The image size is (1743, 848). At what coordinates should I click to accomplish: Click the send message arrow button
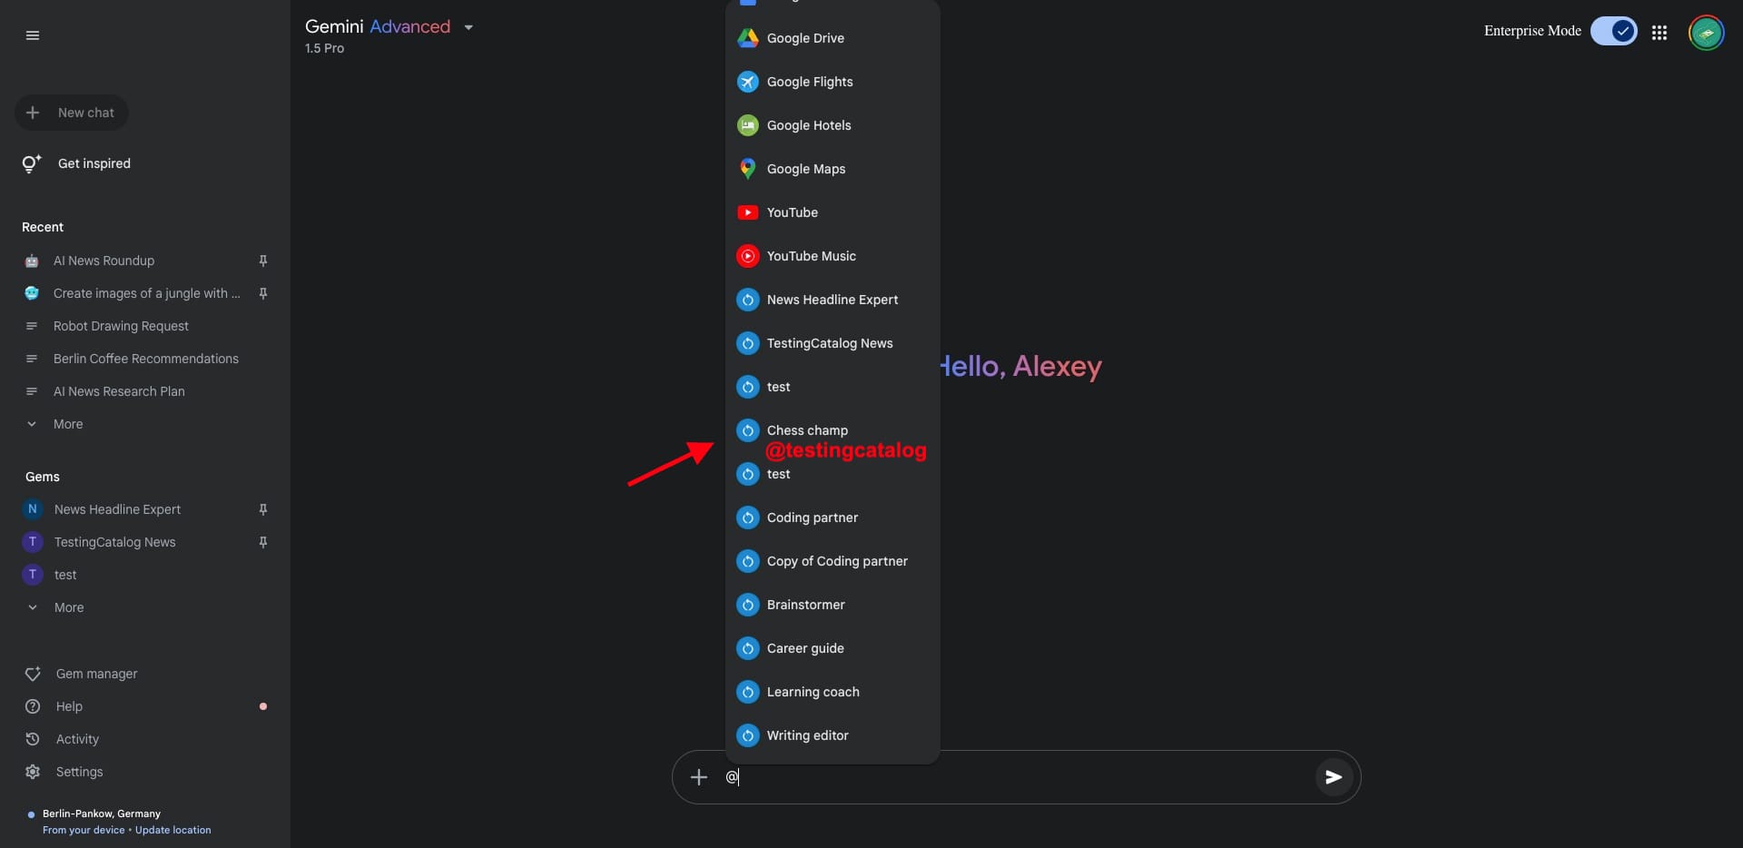[x=1334, y=777]
